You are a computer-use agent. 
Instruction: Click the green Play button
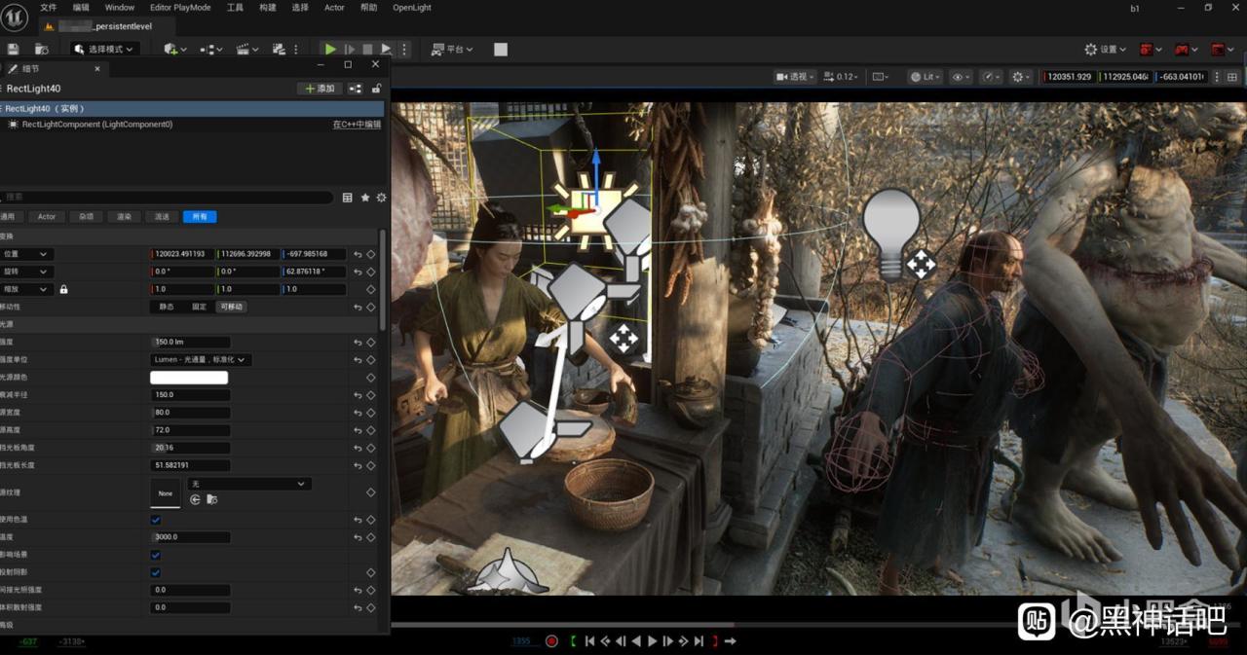[330, 49]
